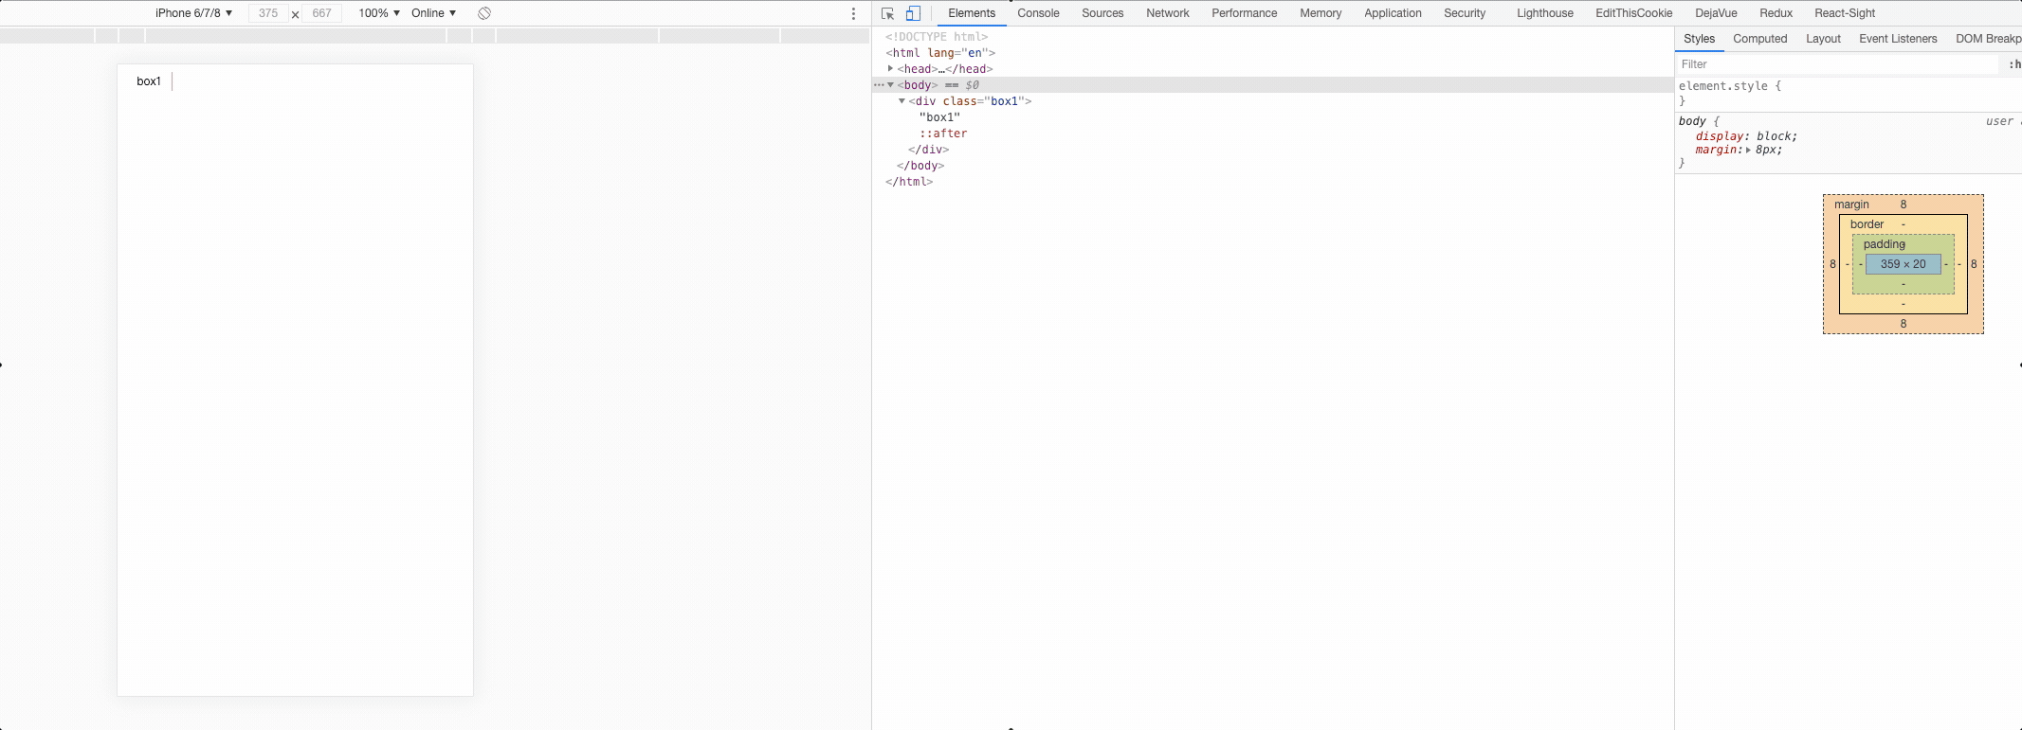Open the 100% zoom dropdown
Image resolution: width=2022 pixels, height=730 pixels.
click(378, 13)
